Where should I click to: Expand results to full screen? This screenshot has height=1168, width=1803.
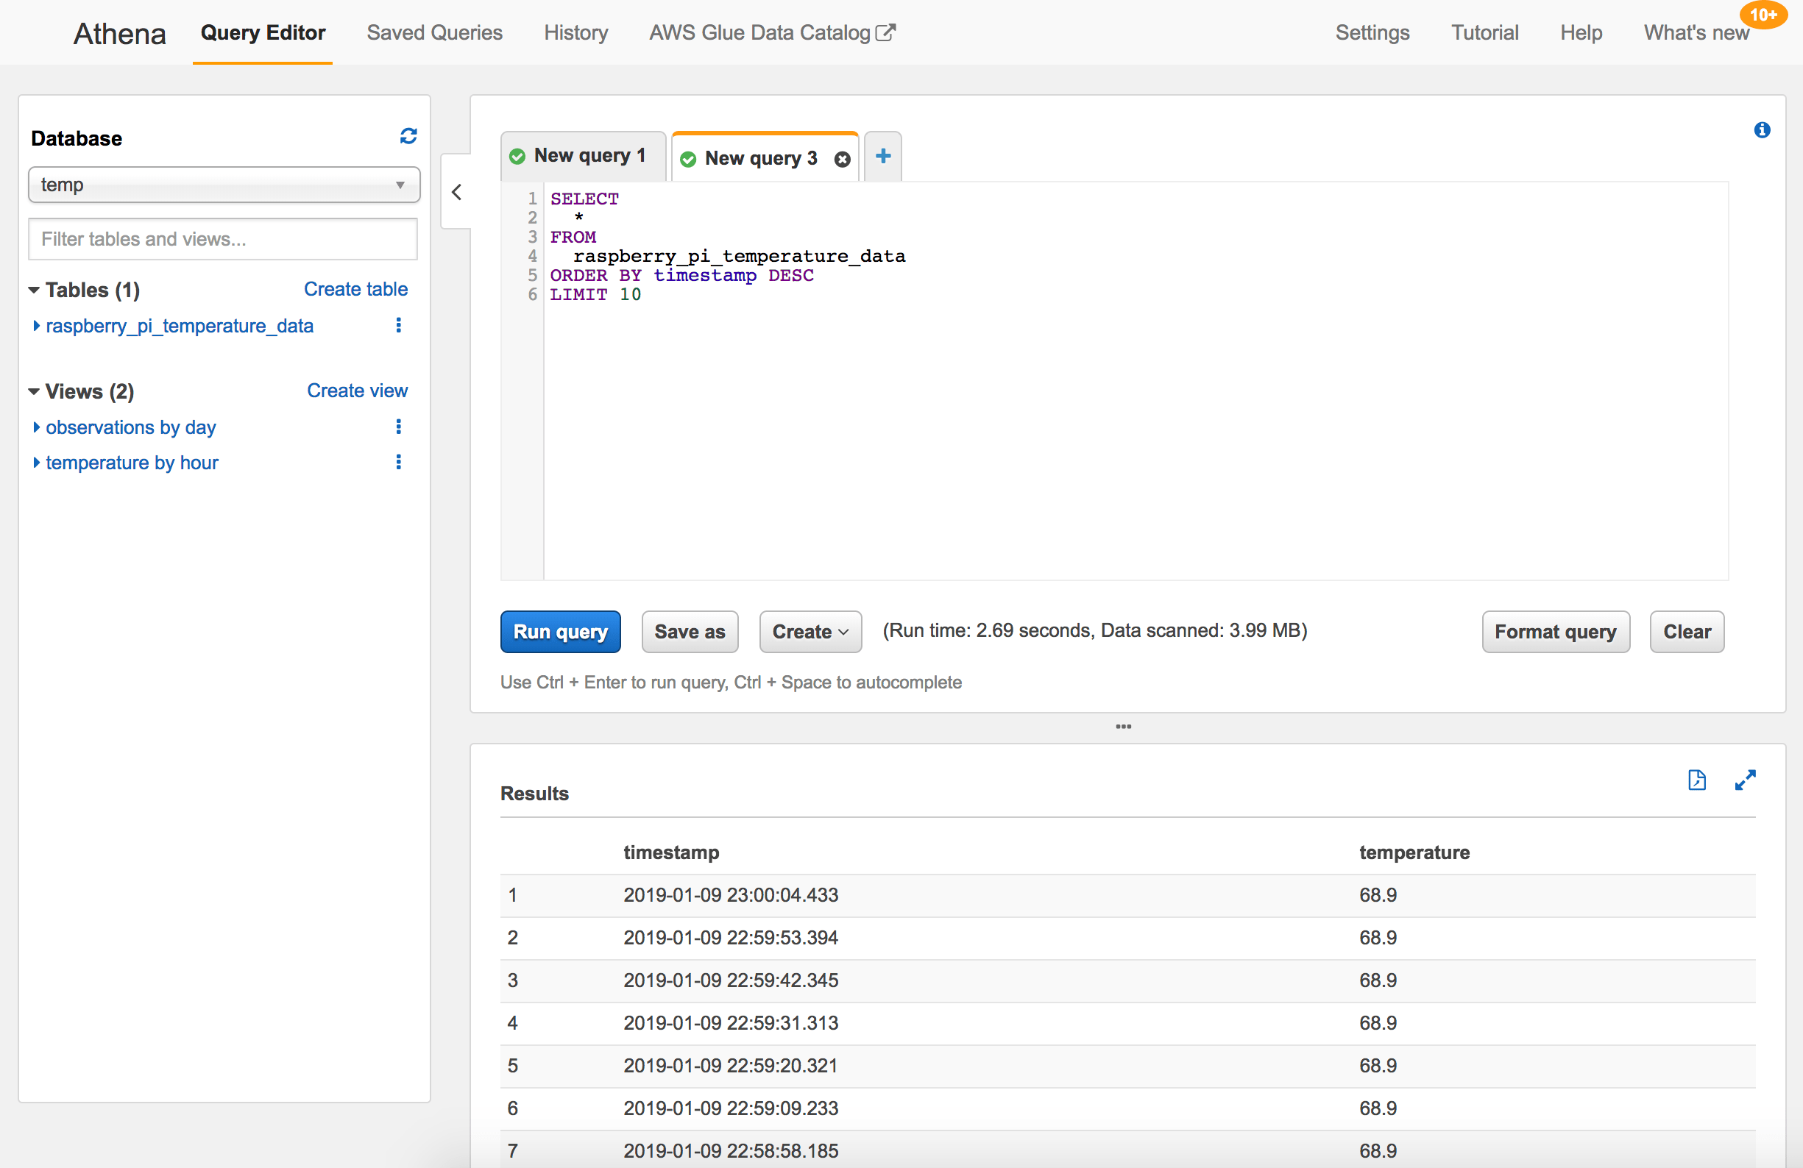(x=1746, y=780)
